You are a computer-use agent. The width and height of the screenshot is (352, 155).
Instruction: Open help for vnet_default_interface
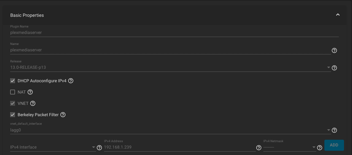click(x=334, y=130)
